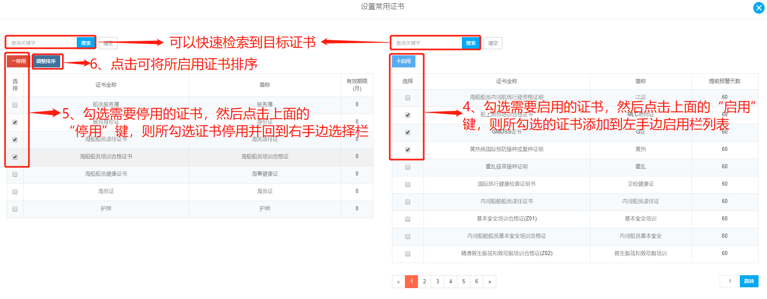Click the left 清空 button
Image resolution: width=767 pixels, height=299 pixels.
[108, 43]
